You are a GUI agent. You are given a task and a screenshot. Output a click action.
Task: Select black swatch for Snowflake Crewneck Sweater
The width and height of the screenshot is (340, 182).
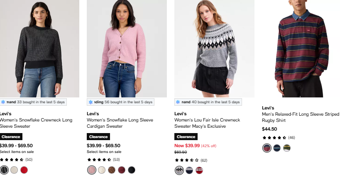[4, 170]
